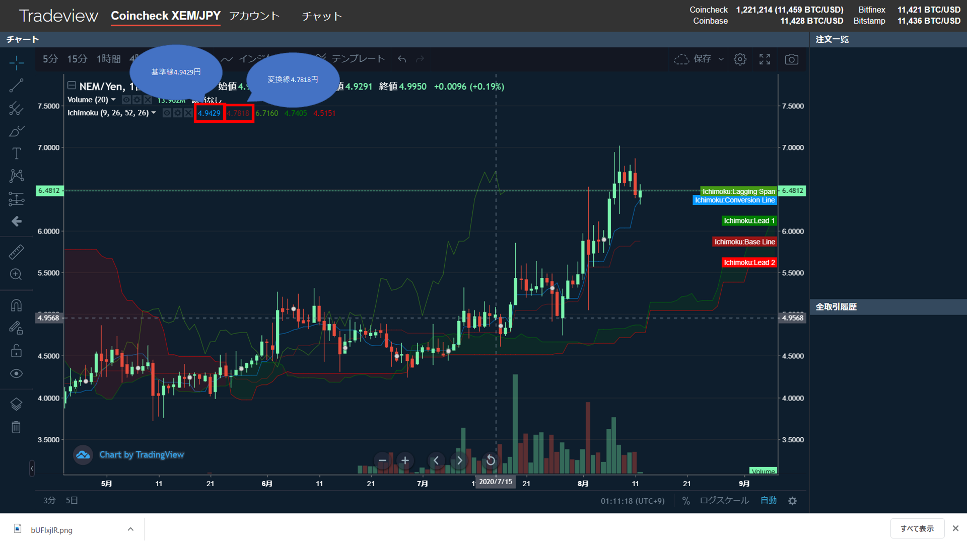967x544 pixels.
Task: Toggle lock all drawing tools
Action: tap(17, 351)
